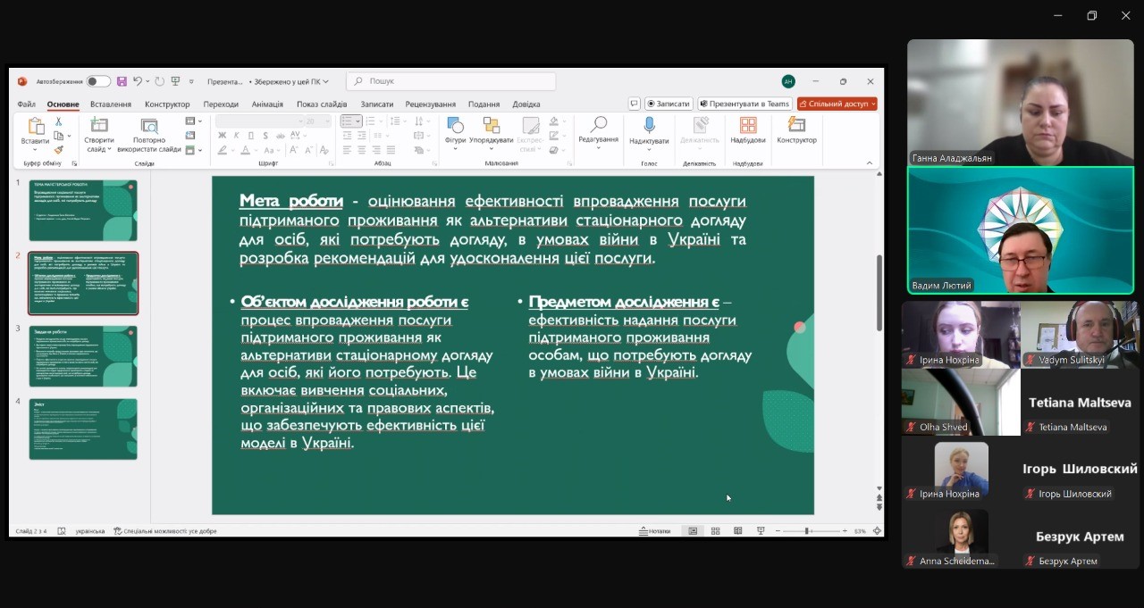Collapse the ribbon with the chevron
This screenshot has width=1144, height=608.
click(x=869, y=163)
